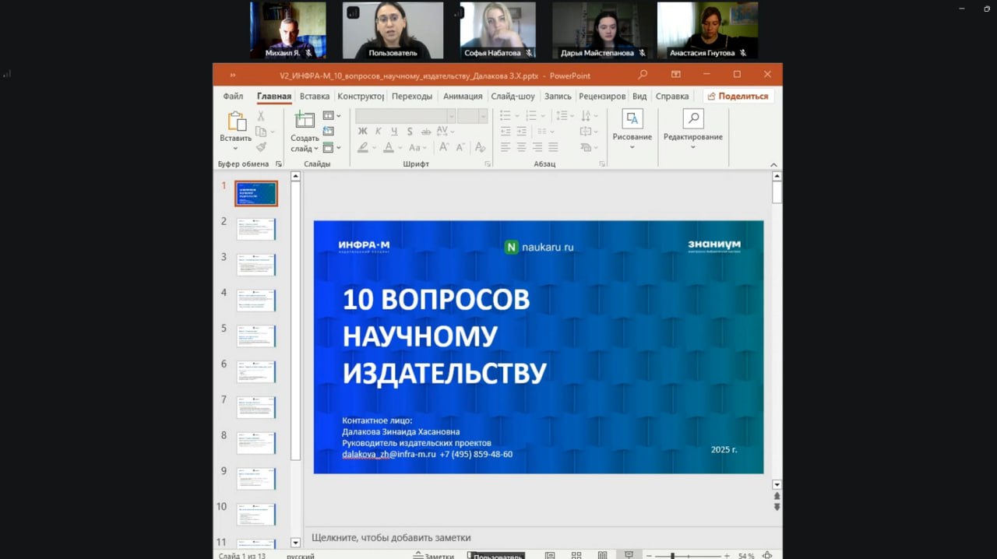997x559 pixels.
Task: Click the Convert to SmartArt icon
Action: coord(586,147)
